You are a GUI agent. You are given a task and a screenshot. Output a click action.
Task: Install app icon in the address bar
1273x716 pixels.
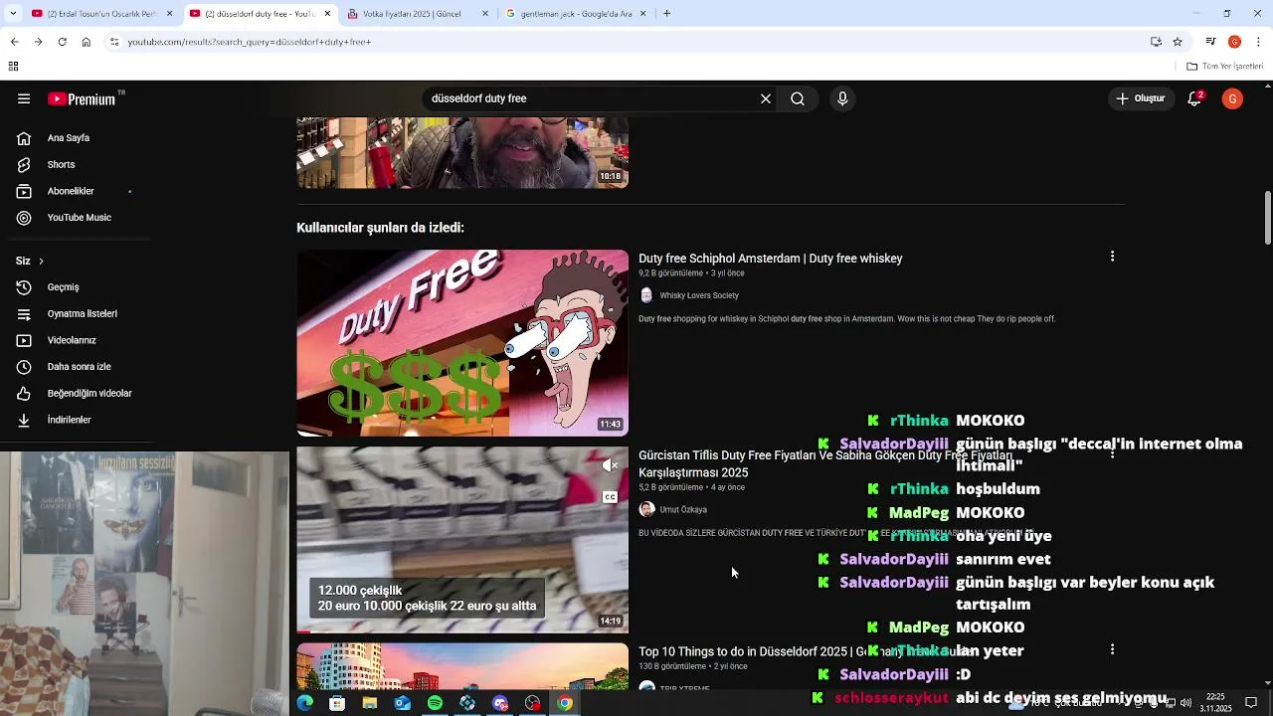click(x=1156, y=42)
